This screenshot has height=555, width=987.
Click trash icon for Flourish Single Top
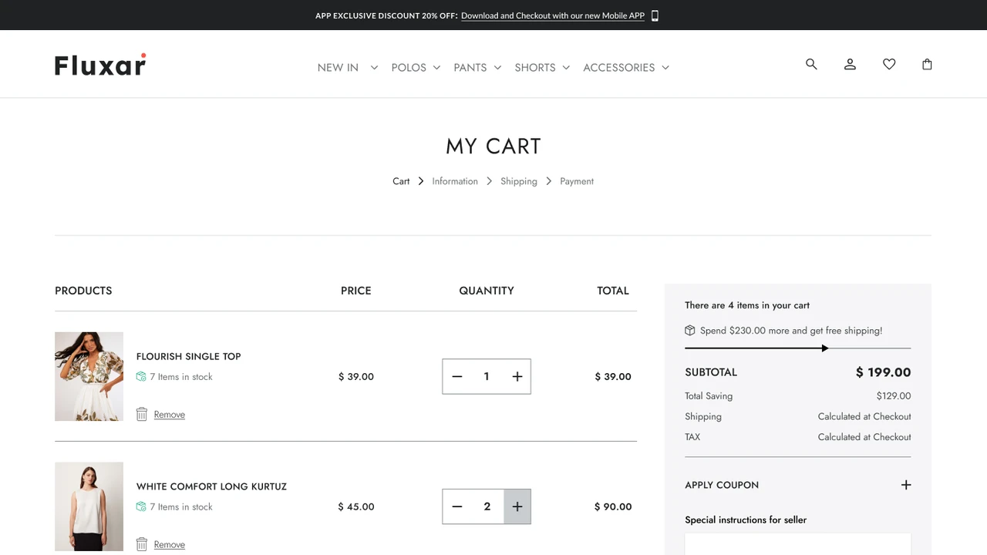click(142, 414)
